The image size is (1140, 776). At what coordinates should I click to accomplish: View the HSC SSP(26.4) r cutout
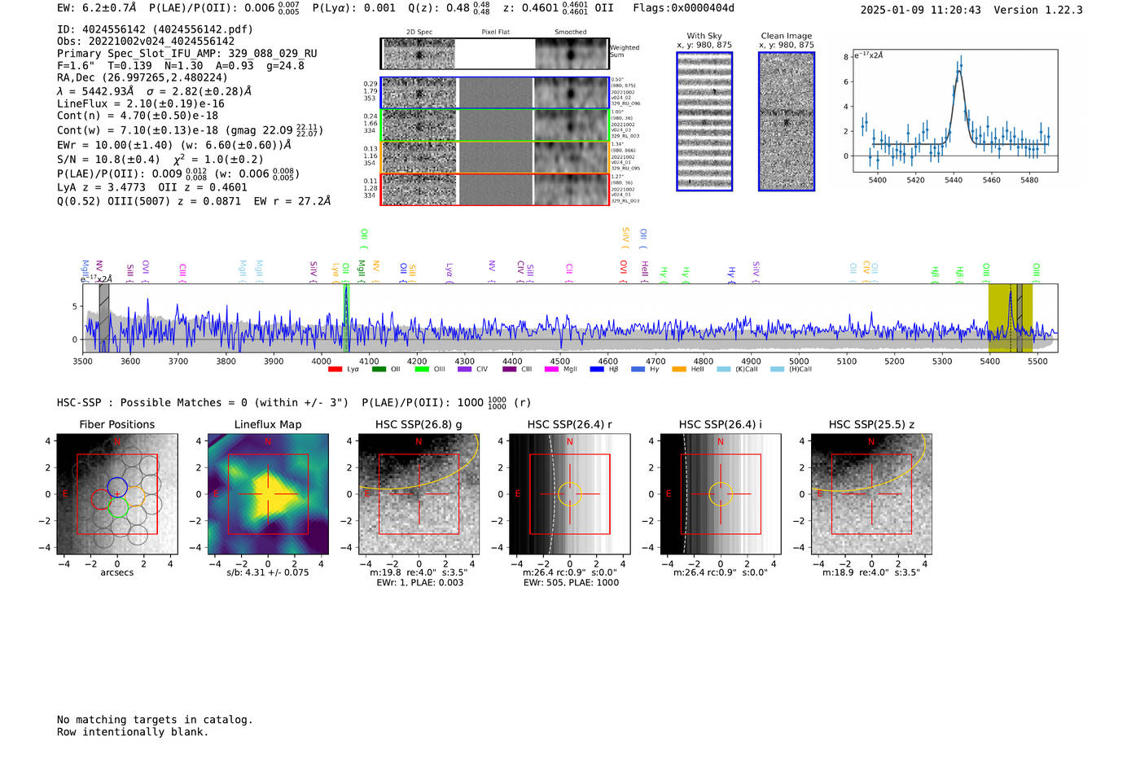point(570,494)
